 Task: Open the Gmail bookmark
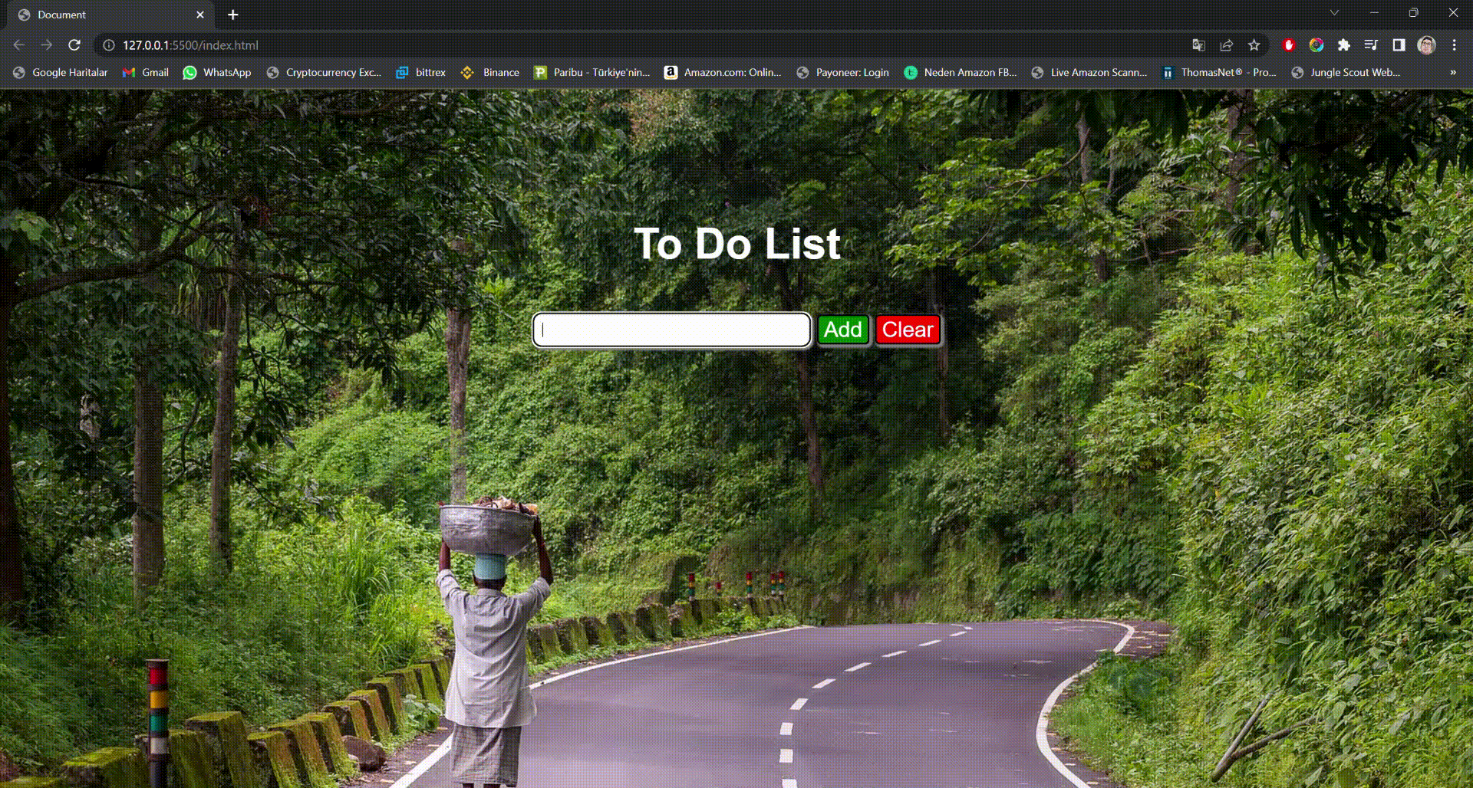tap(146, 72)
